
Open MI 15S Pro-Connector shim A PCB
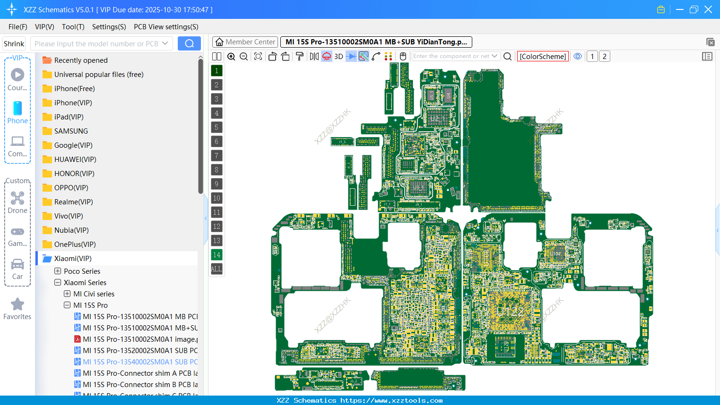pyautogui.click(x=136, y=373)
